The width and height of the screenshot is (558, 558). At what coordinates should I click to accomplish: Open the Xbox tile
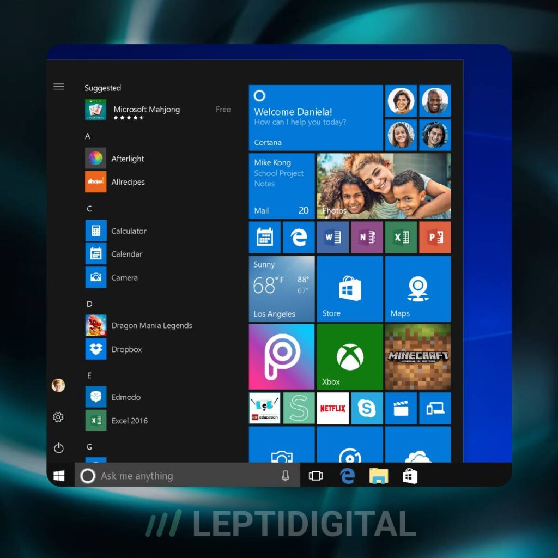tap(350, 357)
